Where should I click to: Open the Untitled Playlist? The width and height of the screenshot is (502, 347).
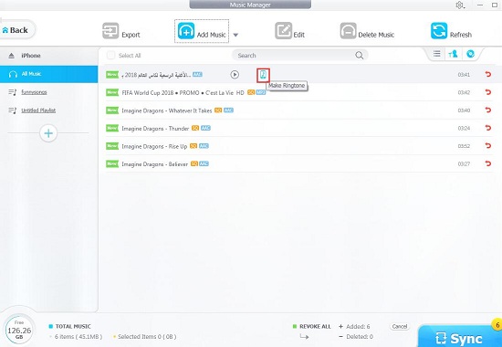[38, 110]
